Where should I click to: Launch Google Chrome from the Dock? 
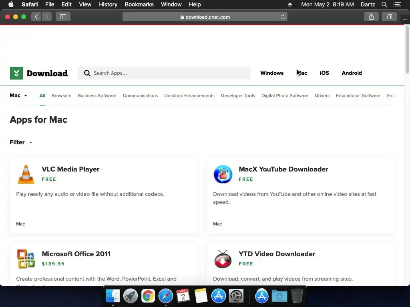[148, 296]
